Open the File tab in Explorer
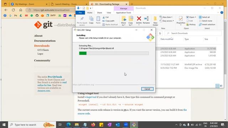 [80, 13]
